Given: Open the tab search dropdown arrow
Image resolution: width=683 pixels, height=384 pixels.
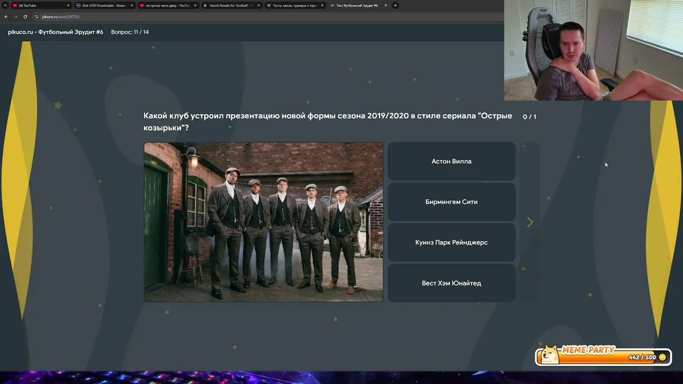Looking at the screenshot, I should pyautogui.click(x=5, y=5).
